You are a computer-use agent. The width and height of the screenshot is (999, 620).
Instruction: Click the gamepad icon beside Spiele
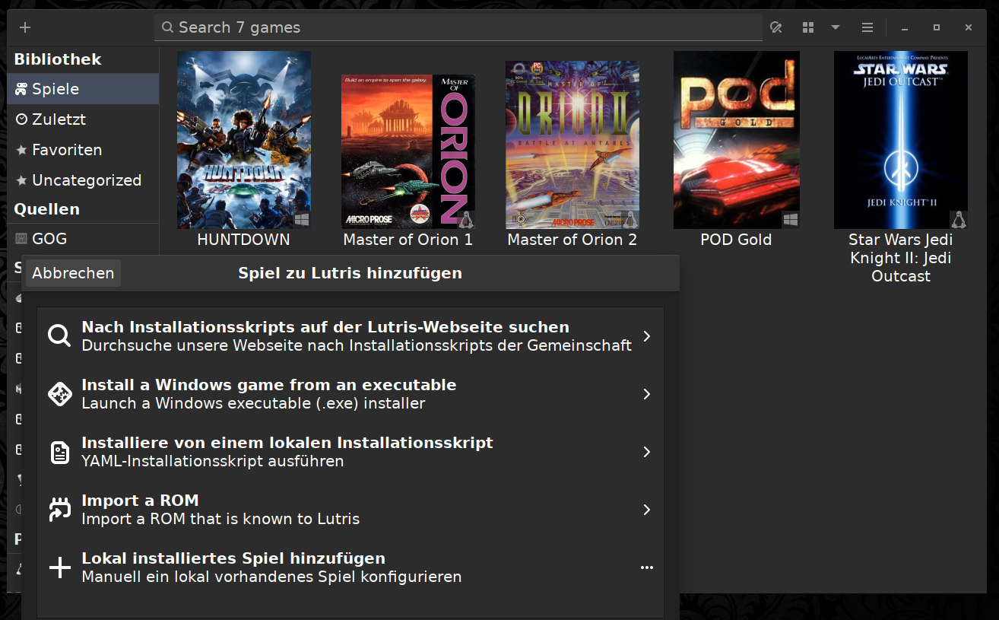click(21, 89)
